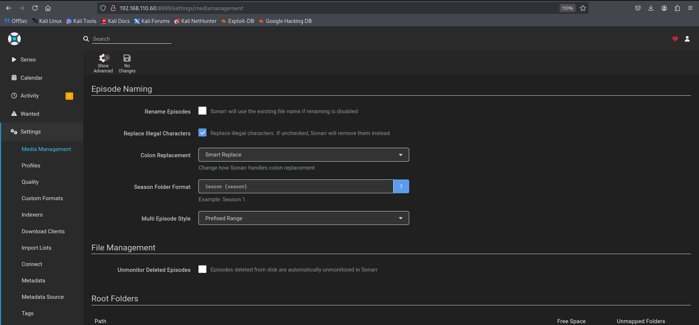Bookmark page with the star icon
The width and height of the screenshot is (699, 325).
point(583,8)
